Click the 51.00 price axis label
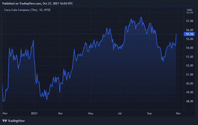This screenshot has width=198, height=125. pos(190,75)
